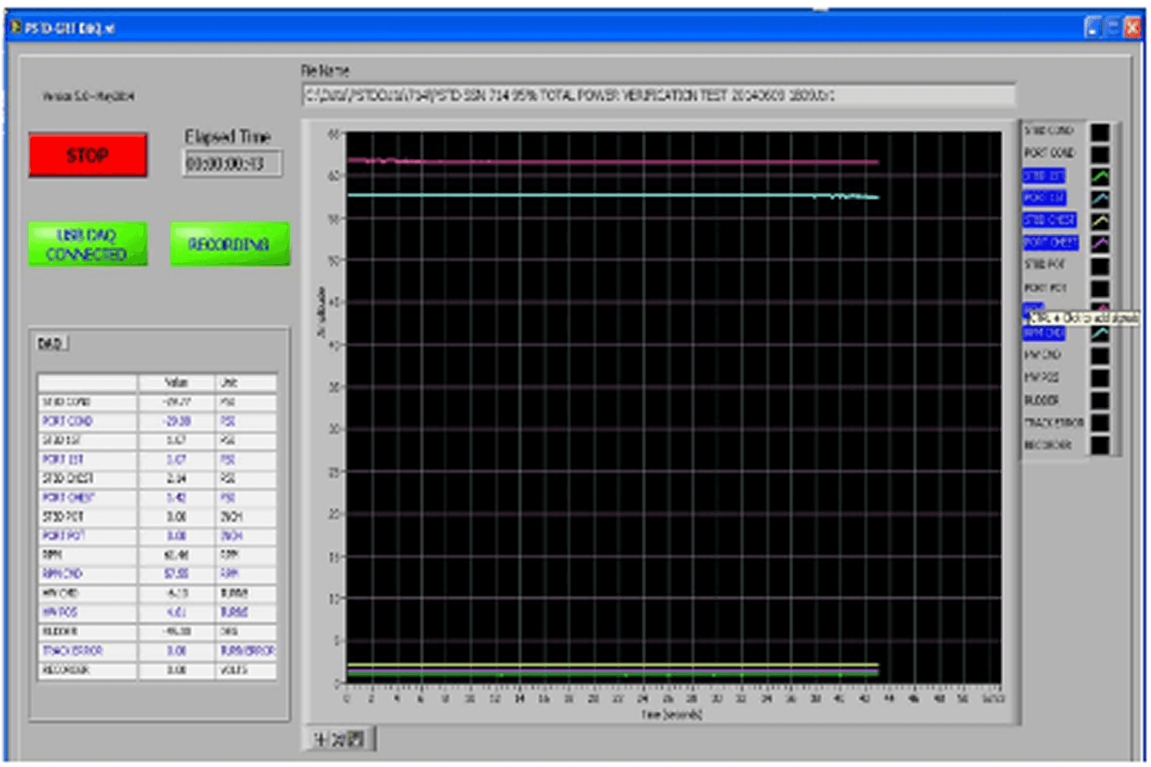Open the TRACK ERROR plot swatch menu
The width and height of the screenshot is (1151, 767).
pos(1099,423)
